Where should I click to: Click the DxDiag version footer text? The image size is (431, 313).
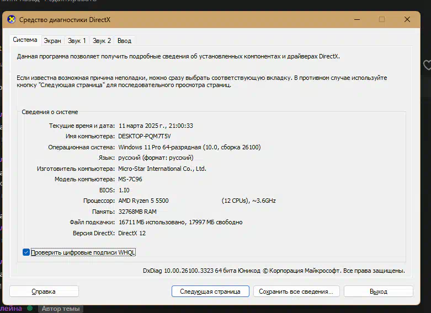coord(274,271)
